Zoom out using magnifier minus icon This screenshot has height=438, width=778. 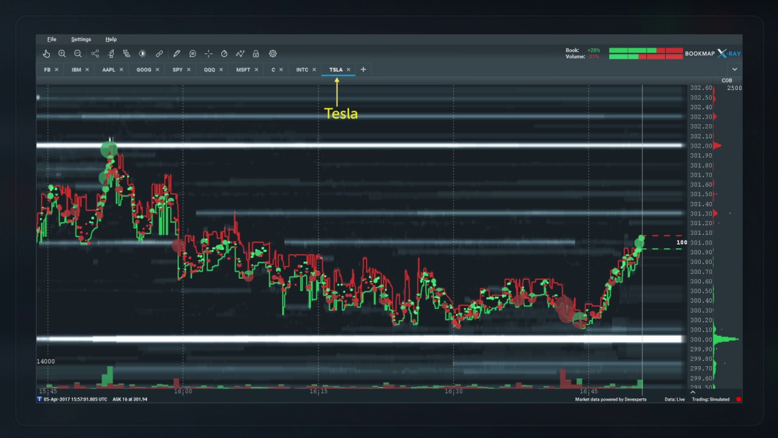[x=78, y=54]
